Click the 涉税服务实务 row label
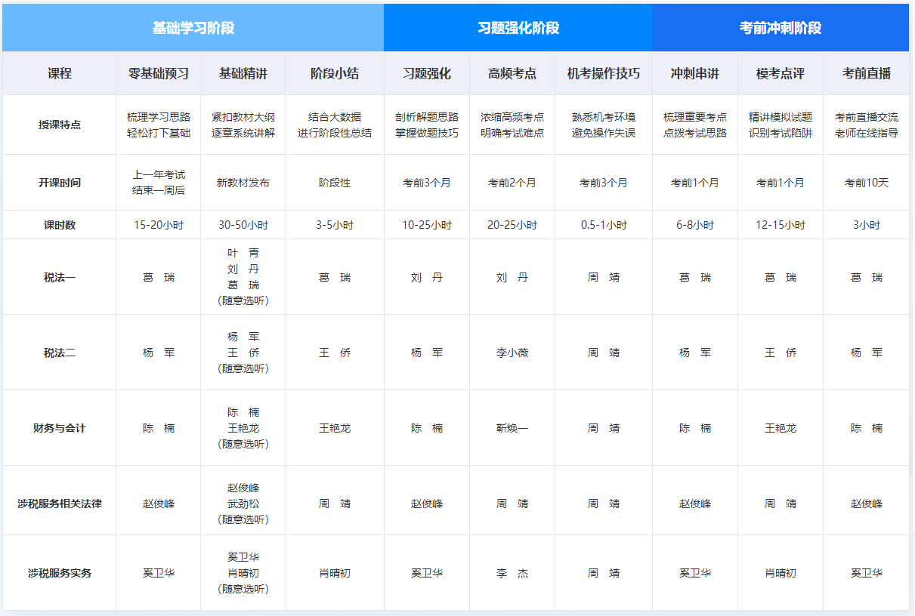The height and width of the screenshot is (616, 915). click(x=60, y=573)
